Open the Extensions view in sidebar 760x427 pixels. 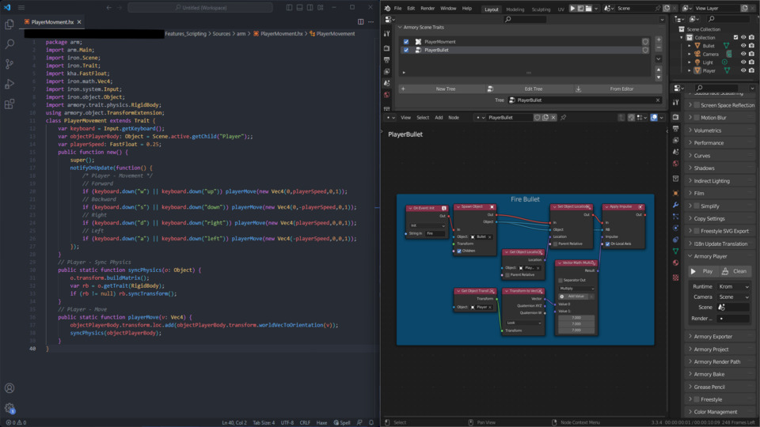pyautogui.click(x=9, y=104)
